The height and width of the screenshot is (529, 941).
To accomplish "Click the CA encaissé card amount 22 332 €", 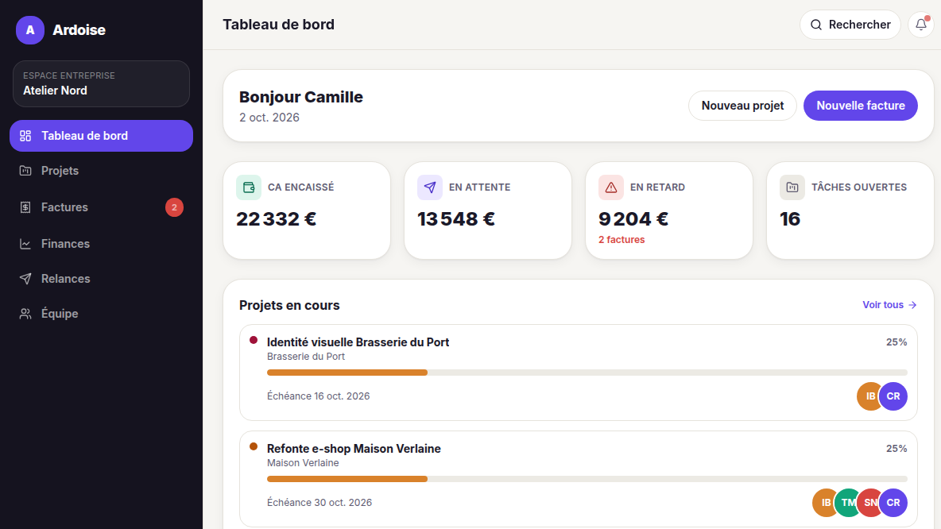I will (276, 219).
